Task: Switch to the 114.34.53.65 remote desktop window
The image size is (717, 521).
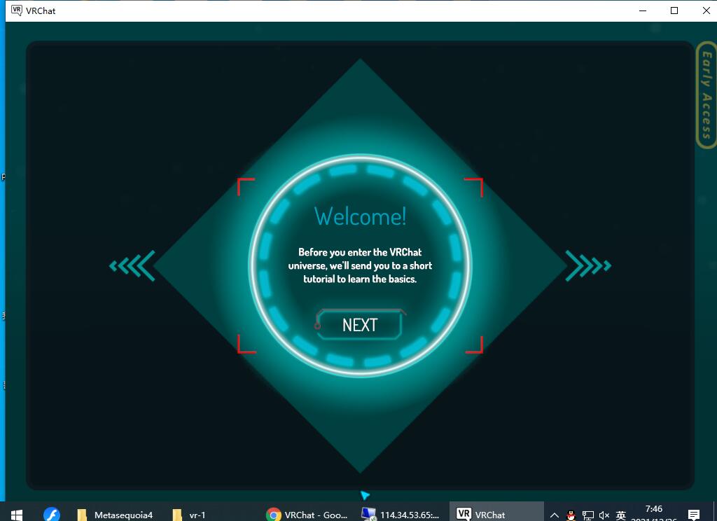Action: tap(401, 515)
